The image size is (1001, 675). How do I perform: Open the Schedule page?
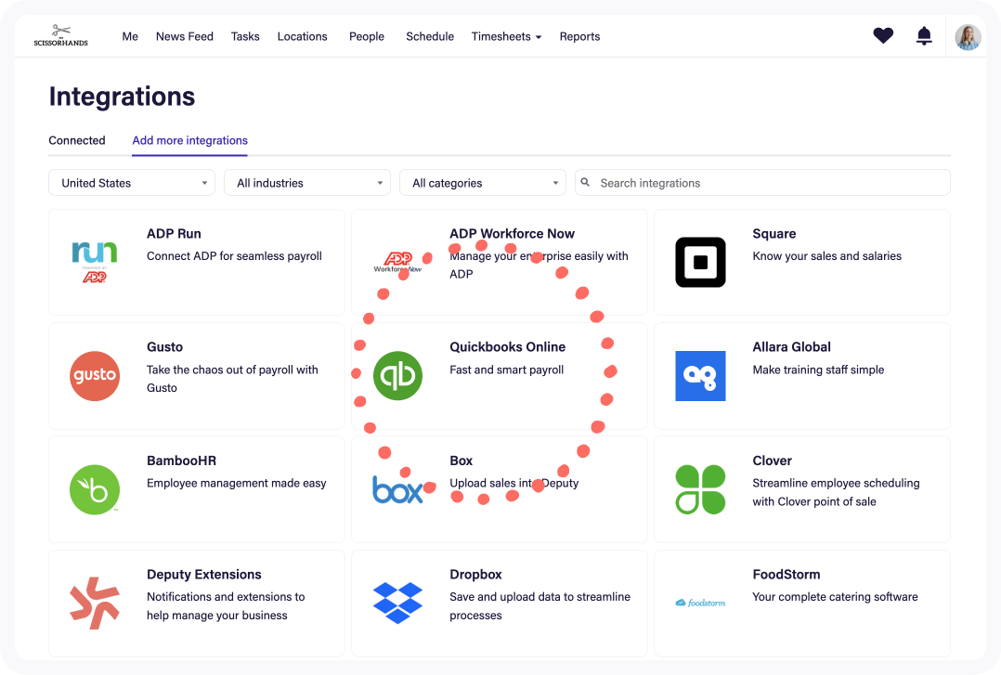pos(430,36)
